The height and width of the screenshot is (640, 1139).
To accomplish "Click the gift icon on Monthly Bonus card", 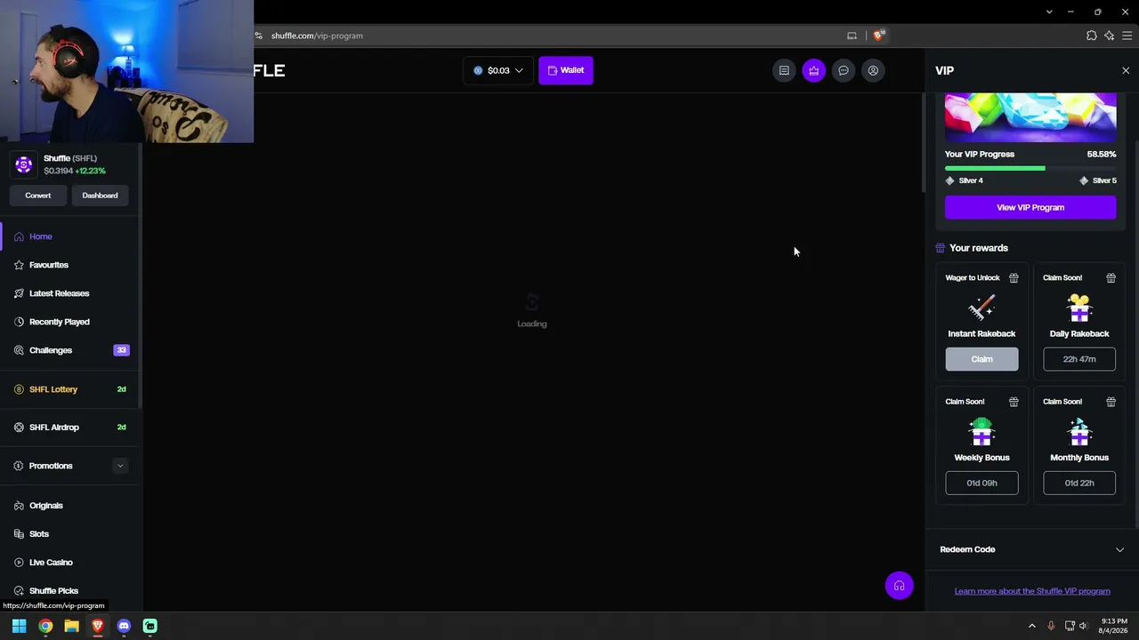I will (x=1111, y=402).
